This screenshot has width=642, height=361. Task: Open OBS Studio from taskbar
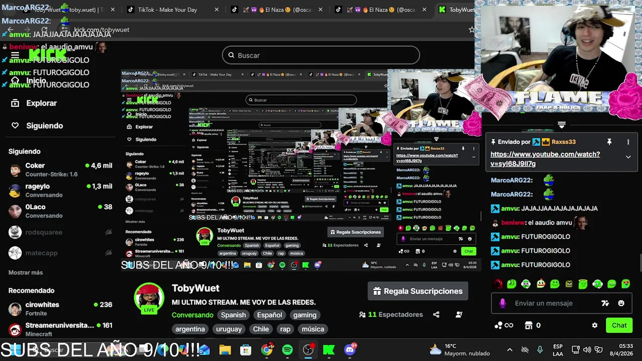pyautogui.click(x=308, y=350)
